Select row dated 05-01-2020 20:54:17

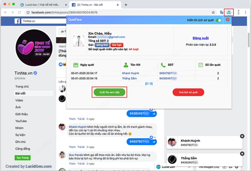coord(149,73)
